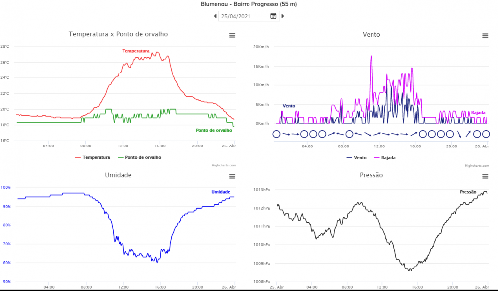Viewport: 498px width, 291px height.
Task: Go to previous day arrow
Action: (215, 16)
